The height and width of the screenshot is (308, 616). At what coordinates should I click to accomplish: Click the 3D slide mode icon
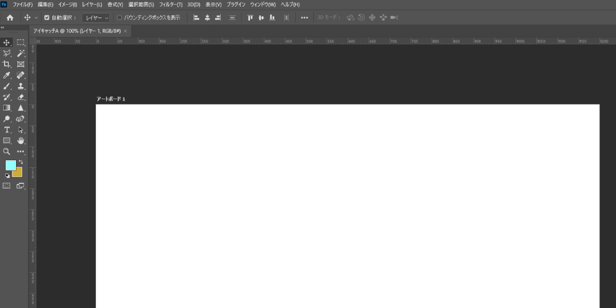(x=383, y=17)
